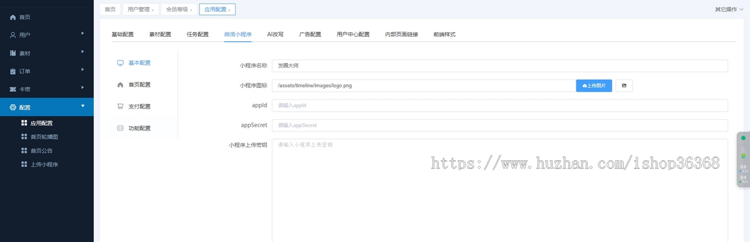Screen dimensions: 750x242
Task: Close the 用户管理 top tab
Action: click(152, 10)
